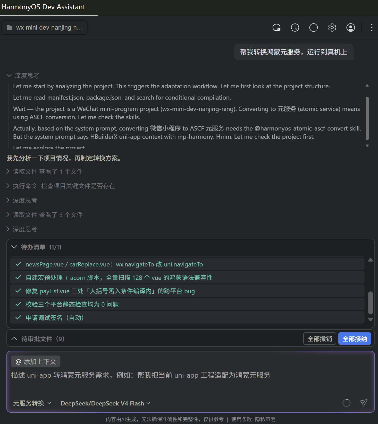Expand 读取文件 查看了 3 个文件

tap(45, 215)
